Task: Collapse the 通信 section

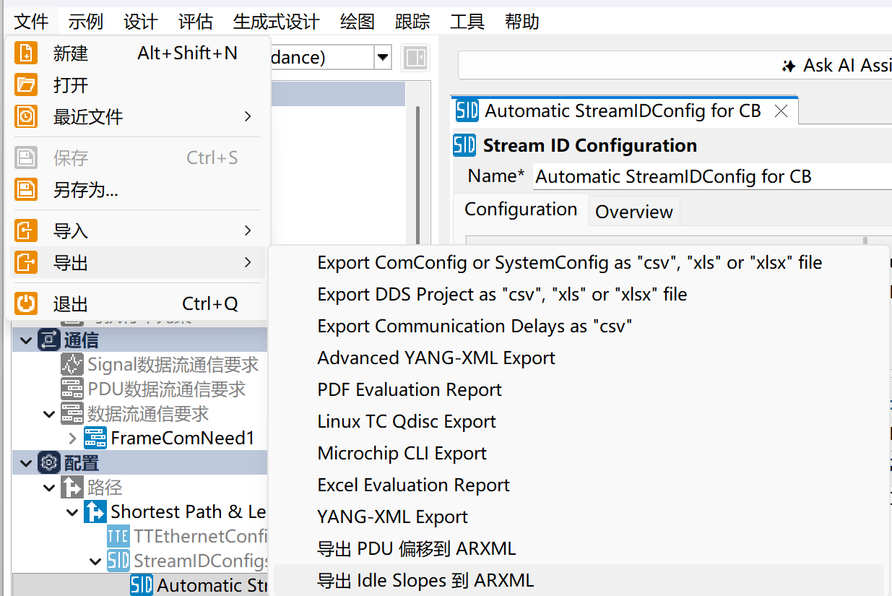Action: pyautogui.click(x=26, y=340)
